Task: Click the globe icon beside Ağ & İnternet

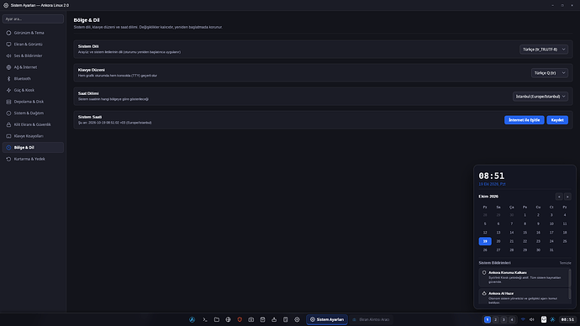Action: tap(8, 67)
